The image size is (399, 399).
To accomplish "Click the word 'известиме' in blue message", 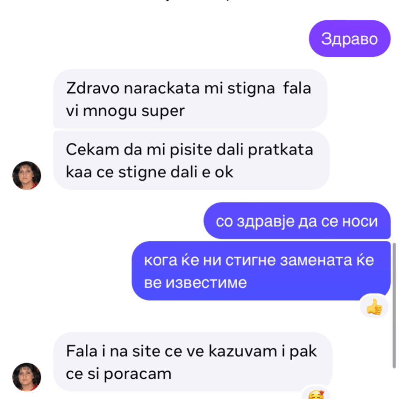I will tap(206, 283).
